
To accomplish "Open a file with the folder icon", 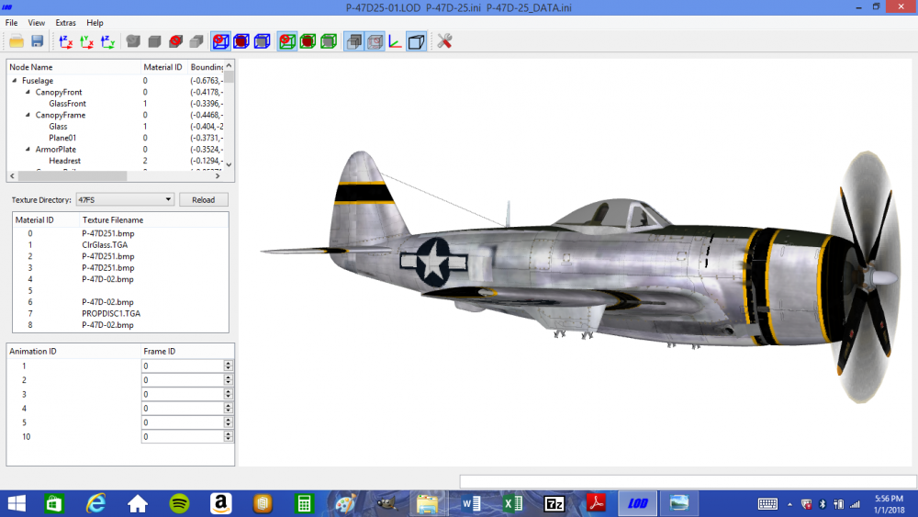I will [17, 41].
